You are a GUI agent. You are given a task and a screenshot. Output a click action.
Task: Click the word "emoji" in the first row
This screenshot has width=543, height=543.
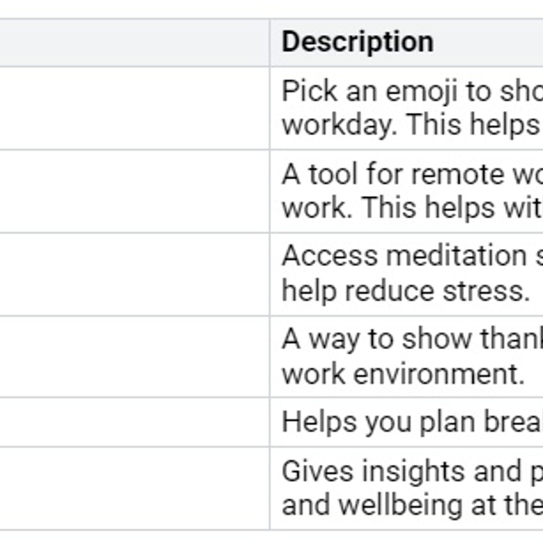pos(422,92)
